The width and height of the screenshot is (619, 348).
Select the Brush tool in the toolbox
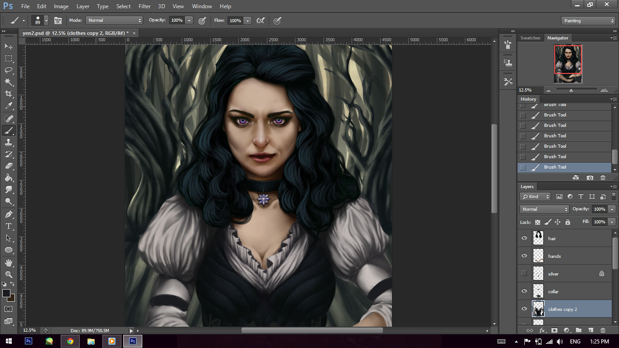(x=9, y=130)
